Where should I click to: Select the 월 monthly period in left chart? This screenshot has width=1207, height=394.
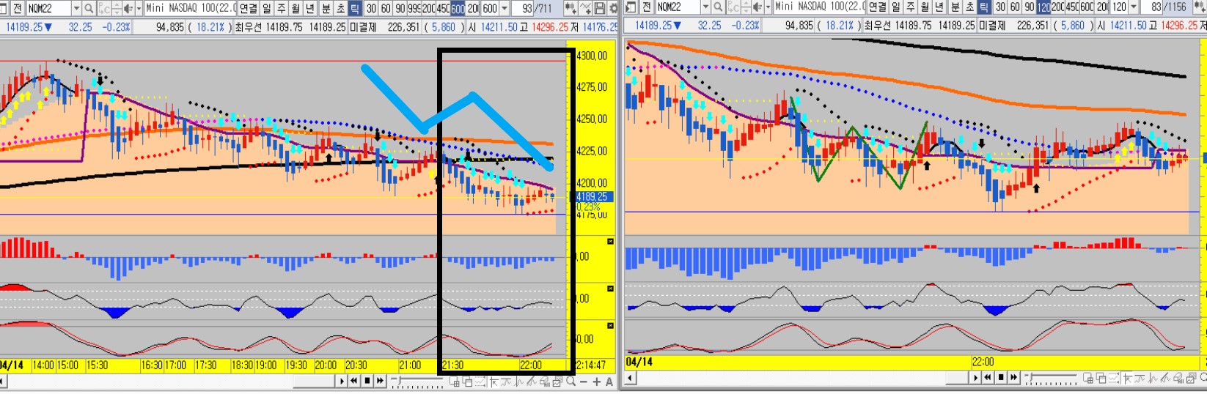(296, 8)
